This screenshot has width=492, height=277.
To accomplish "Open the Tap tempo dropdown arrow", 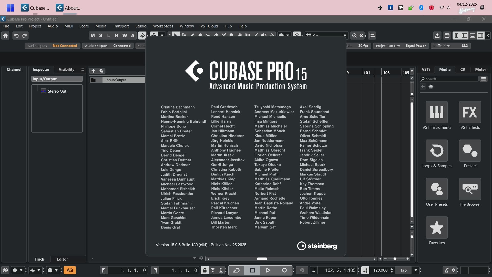I will point(416,270).
